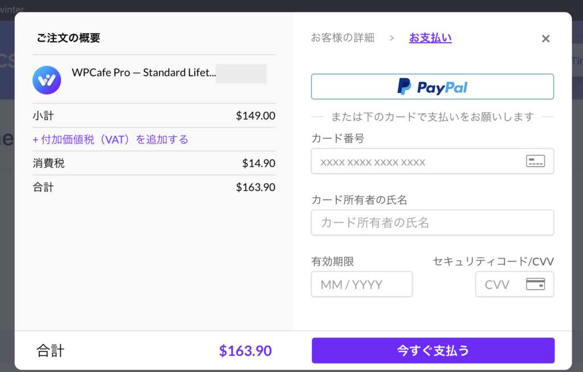Click the CVV card icon
The image size is (583, 372).
(x=535, y=284)
